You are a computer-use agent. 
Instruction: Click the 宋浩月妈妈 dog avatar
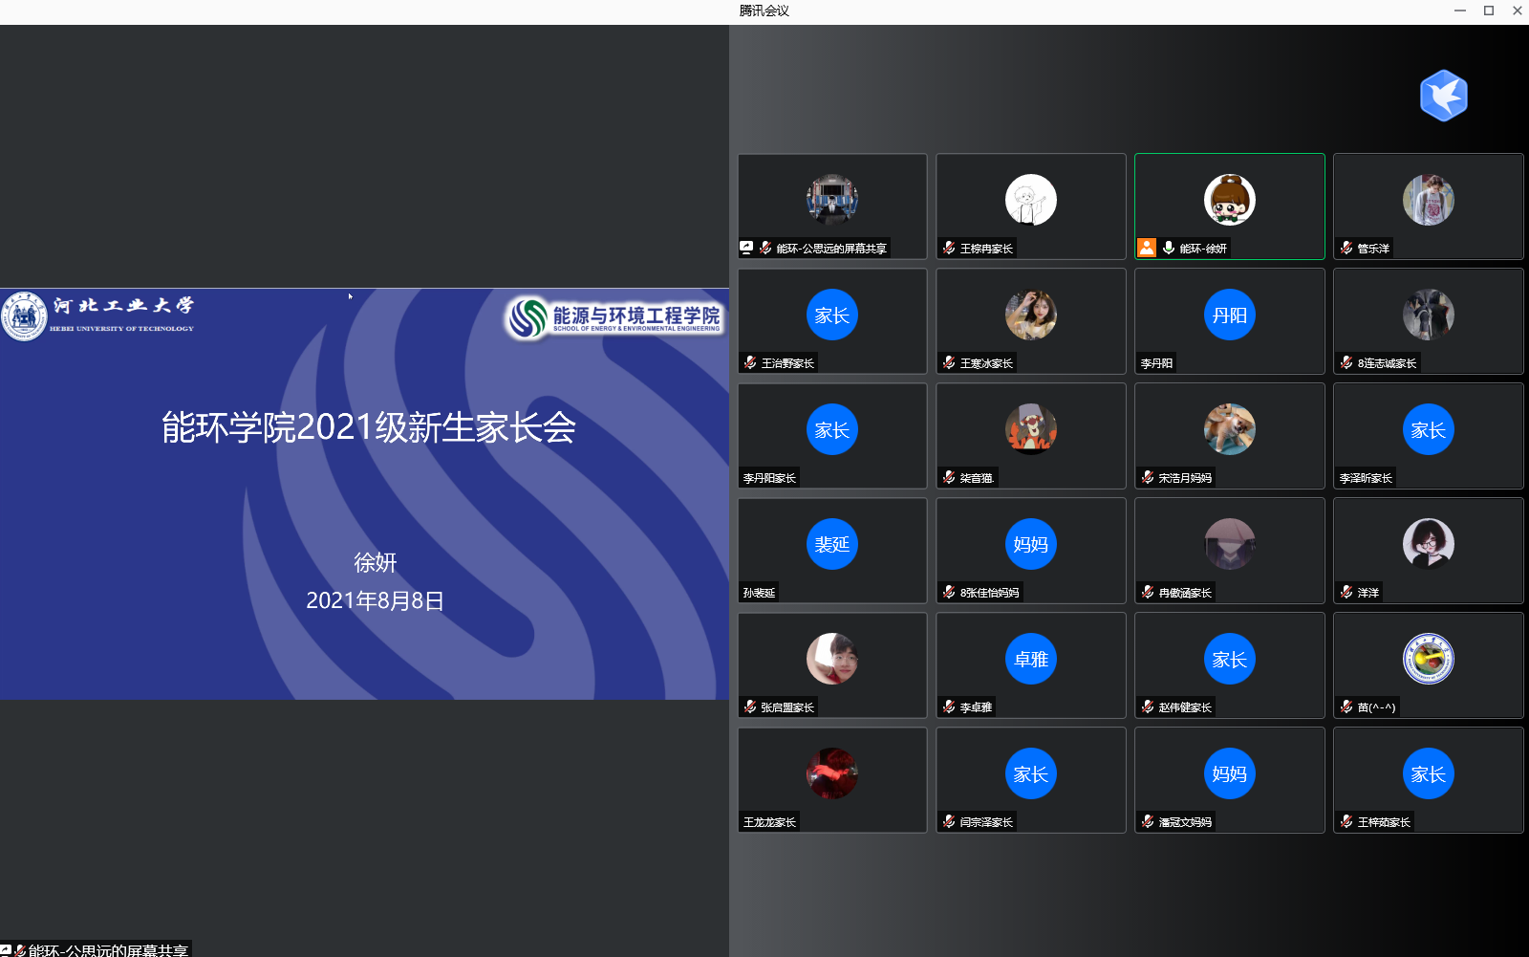click(x=1229, y=429)
